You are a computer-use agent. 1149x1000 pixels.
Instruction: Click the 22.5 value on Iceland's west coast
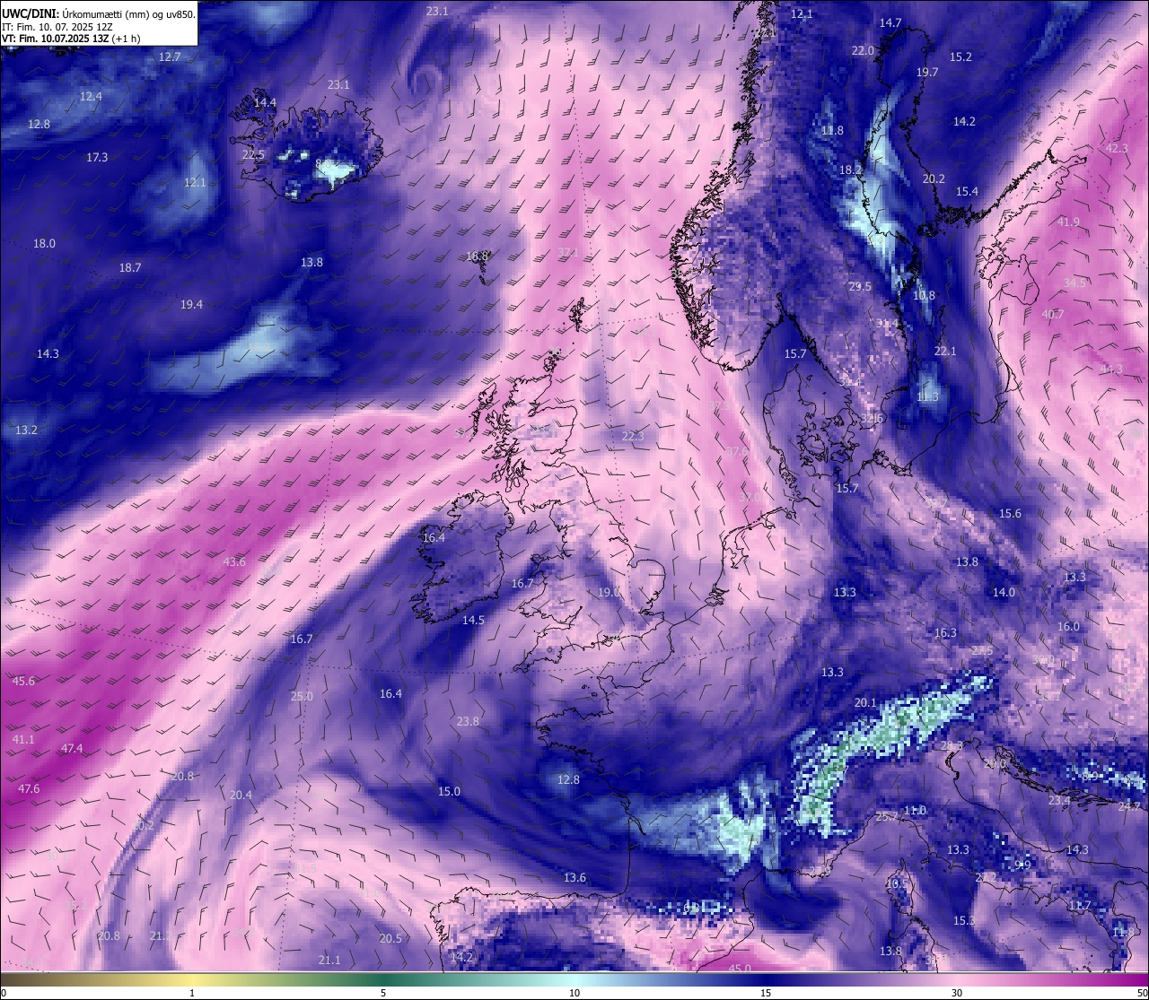[254, 154]
